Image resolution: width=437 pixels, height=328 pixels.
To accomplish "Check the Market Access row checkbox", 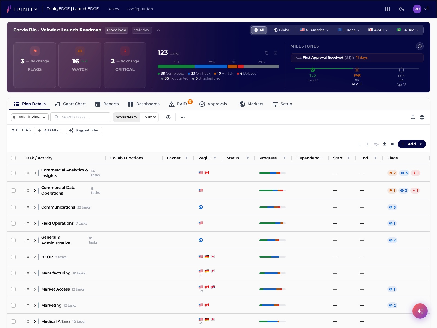I will [x=13, y=289].
